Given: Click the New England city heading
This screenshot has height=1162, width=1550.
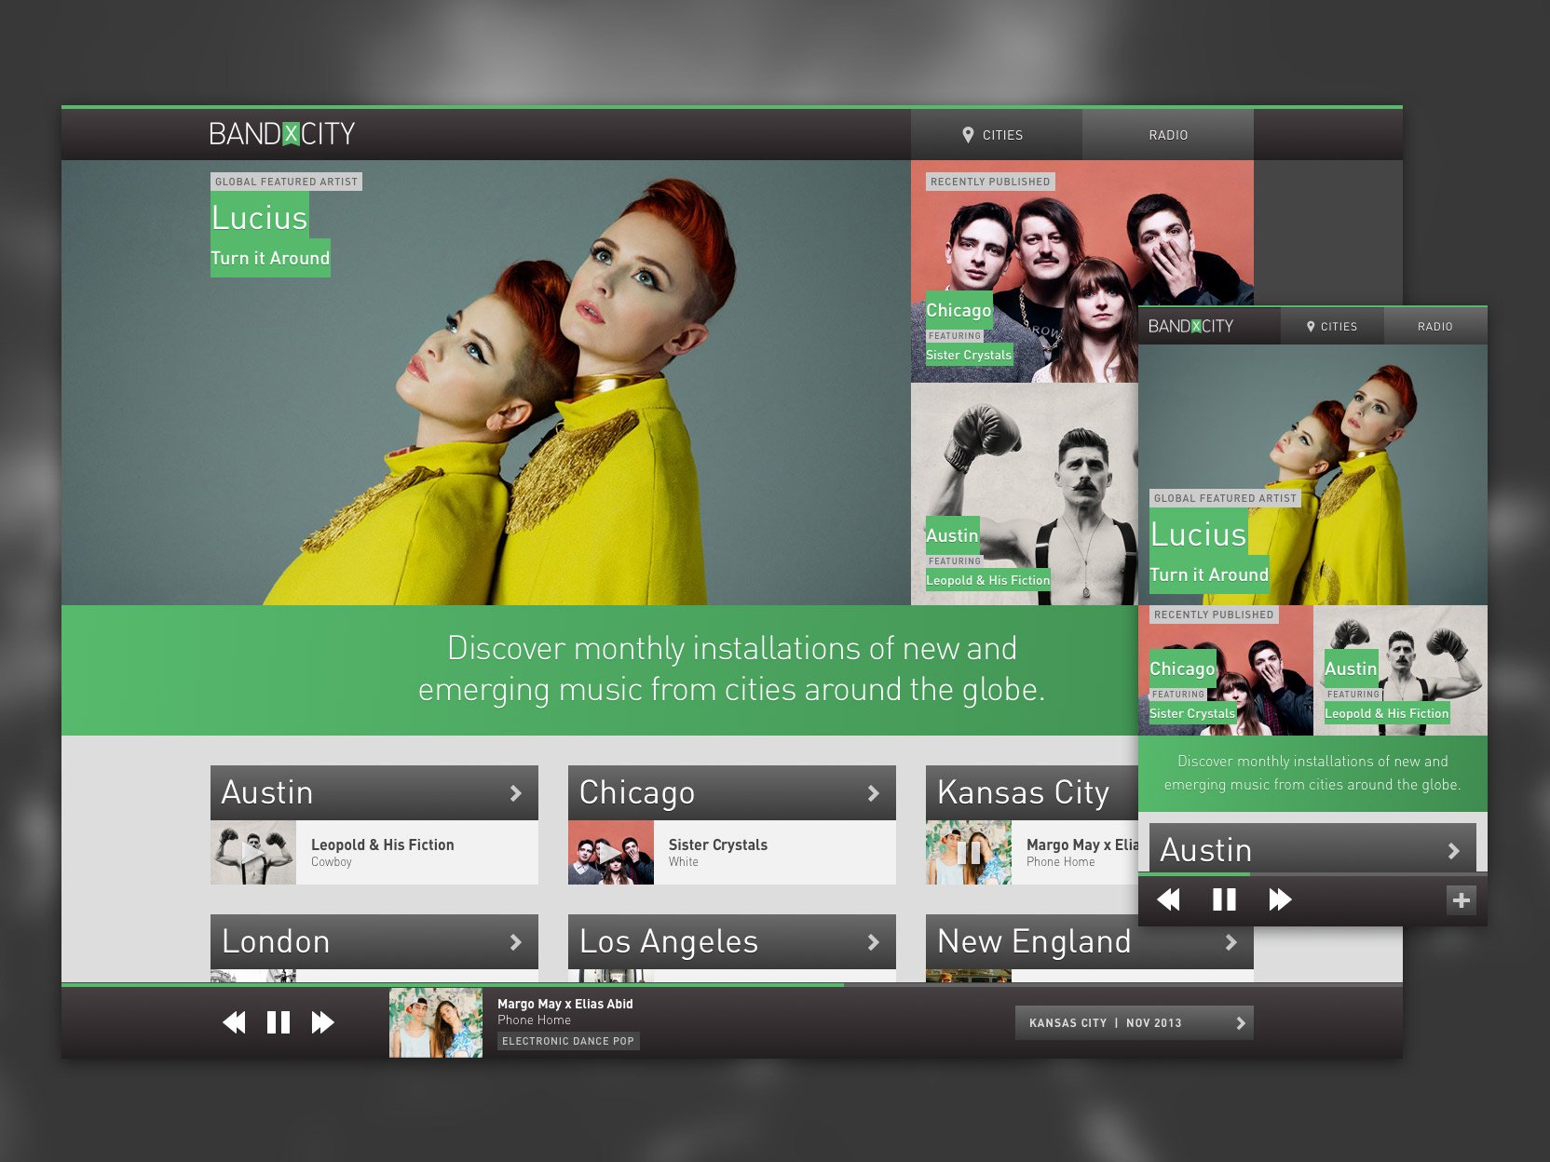Looking at the screenshot, I should coord(1034,941).
